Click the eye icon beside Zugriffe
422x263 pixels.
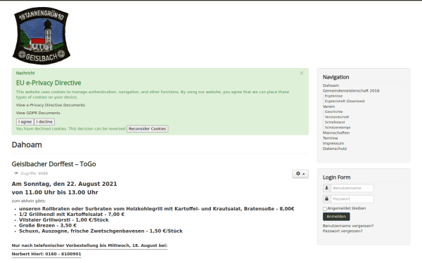tap(16, 173)
